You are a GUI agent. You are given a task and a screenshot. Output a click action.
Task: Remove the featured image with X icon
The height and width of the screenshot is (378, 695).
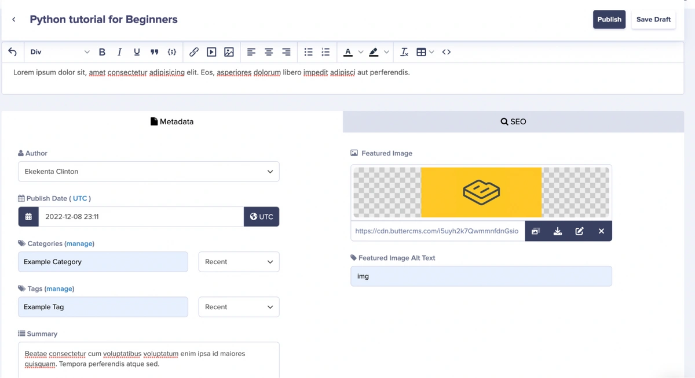[601, 231]
